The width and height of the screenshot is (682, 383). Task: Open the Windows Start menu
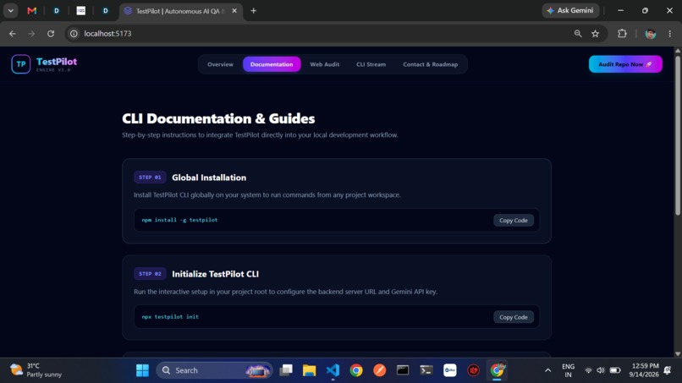tap(142, 370)
